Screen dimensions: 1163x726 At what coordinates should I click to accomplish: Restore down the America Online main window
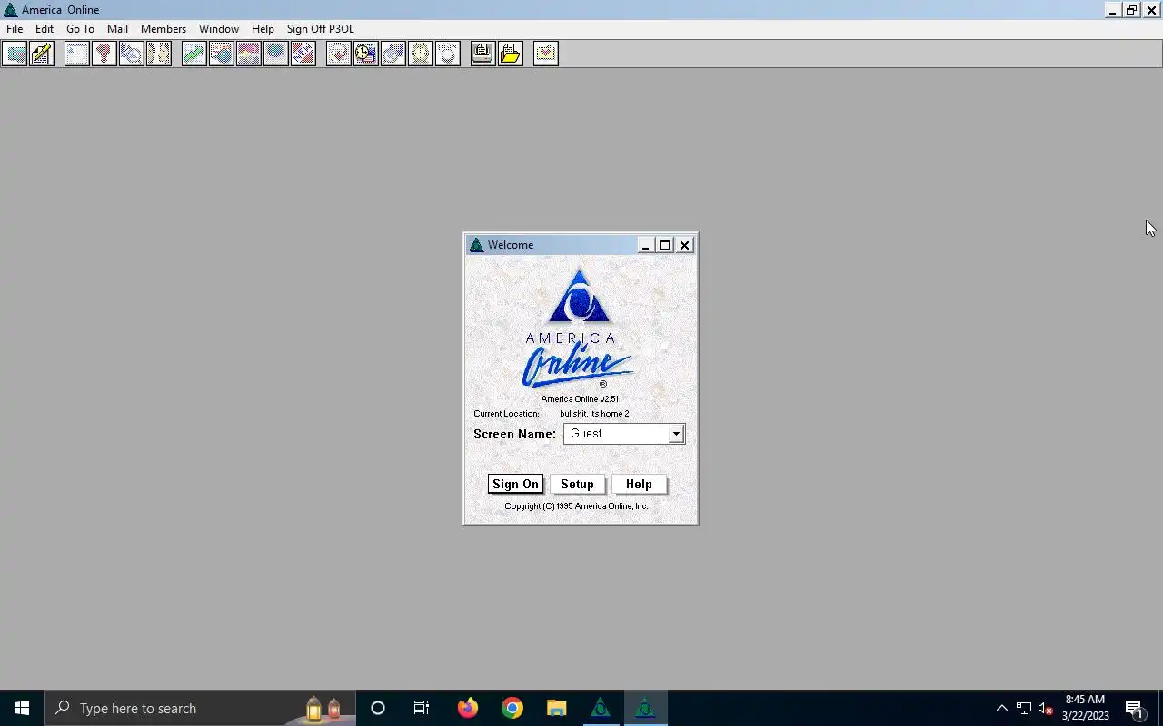tap(1131, 10)
